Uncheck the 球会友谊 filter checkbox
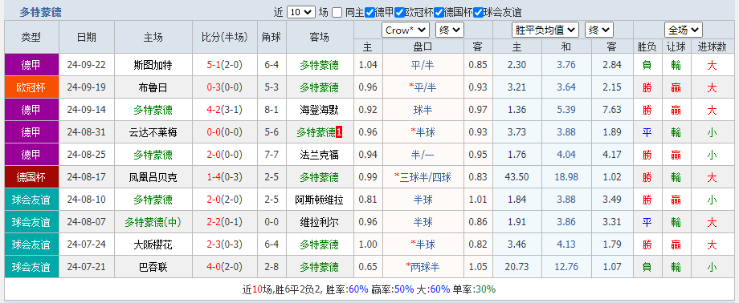The height and width of the screenshot is (303, 739). [479, 13]
